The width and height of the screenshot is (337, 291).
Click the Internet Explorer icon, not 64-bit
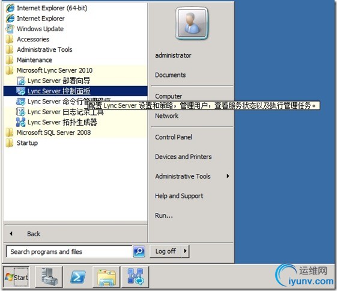coord(10,19)
